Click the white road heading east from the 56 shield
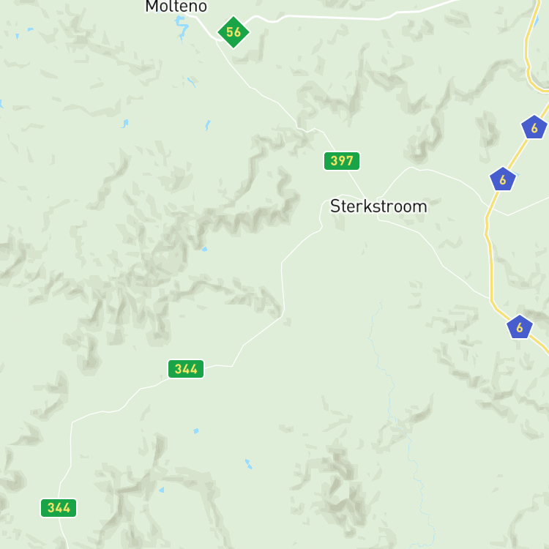The image size is (549, 549). (x=332, y=17)
